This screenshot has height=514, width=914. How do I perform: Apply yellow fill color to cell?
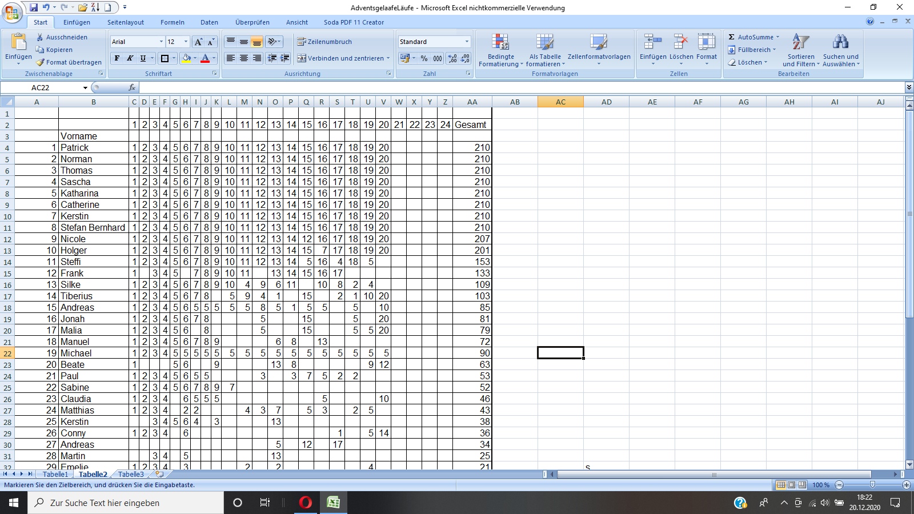(x=186, y=58)
